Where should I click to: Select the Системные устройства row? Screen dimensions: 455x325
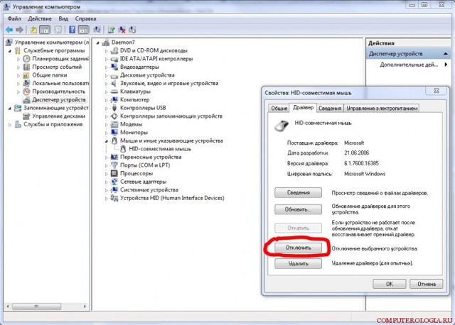149,190
